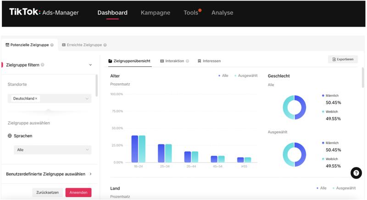Select the Erreichte Zielgruppe tab
The height and width of the screenshot is (200, 367).
coord(84,45)
